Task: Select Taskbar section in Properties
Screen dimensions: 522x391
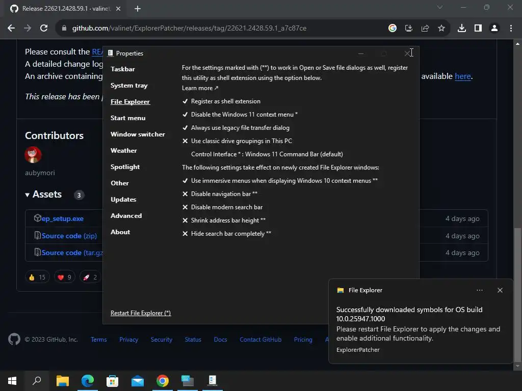Action: click(x=123, y=69)
